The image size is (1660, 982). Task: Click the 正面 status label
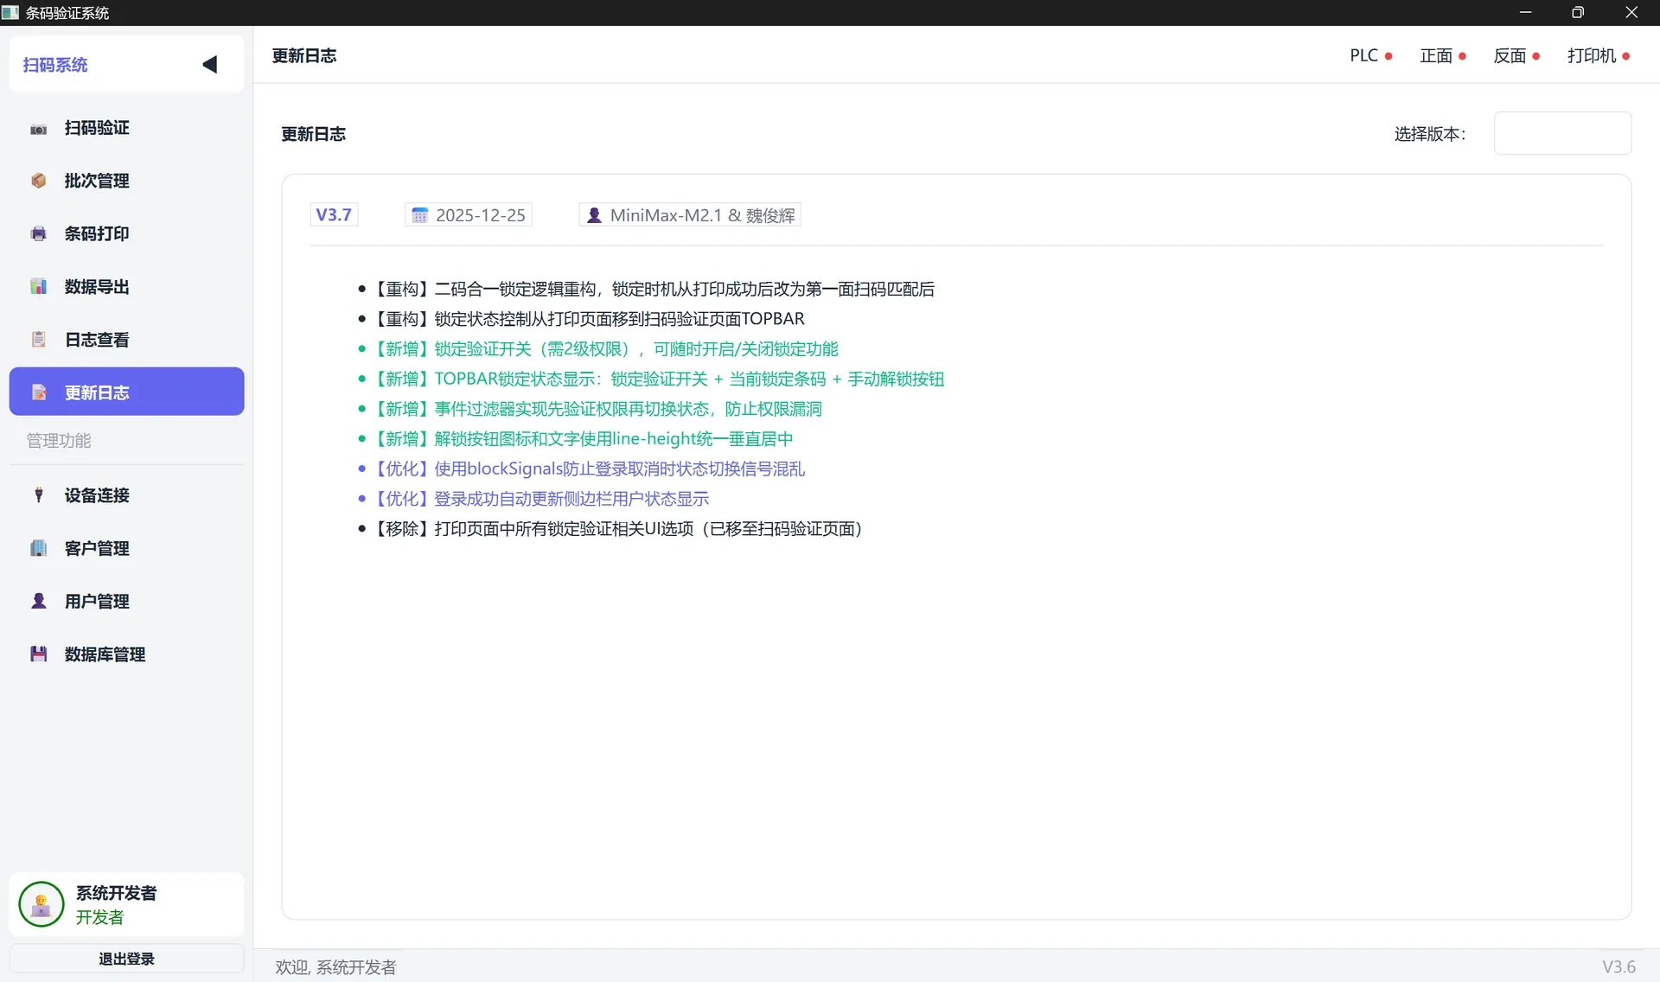coord(1436,55)
